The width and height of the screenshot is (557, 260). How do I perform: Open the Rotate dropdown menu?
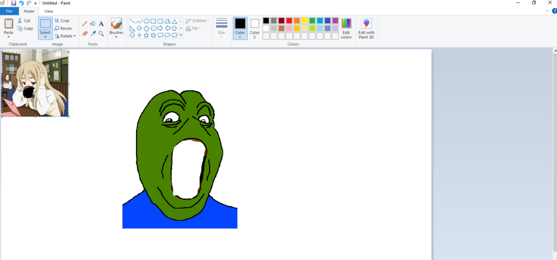(x=65, y=36)
